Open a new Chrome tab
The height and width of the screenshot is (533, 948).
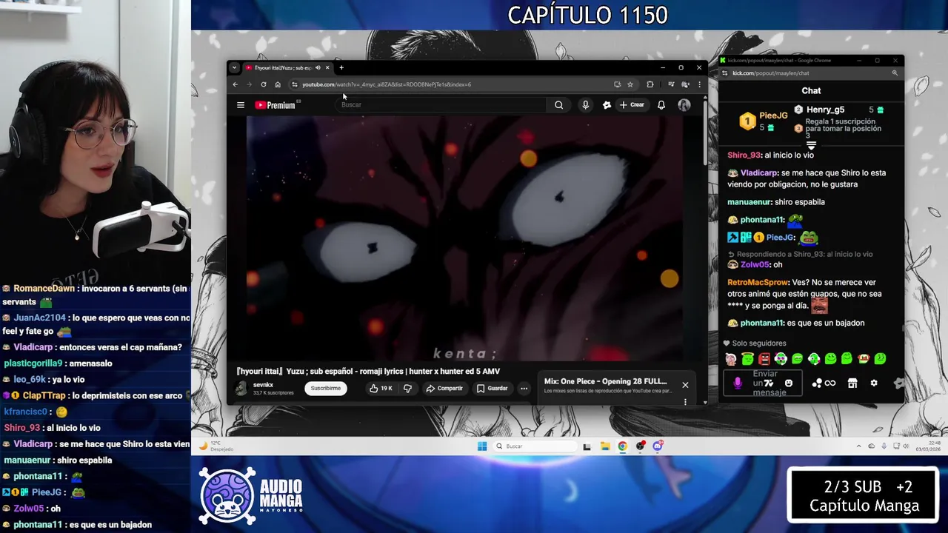click(341, 67)
